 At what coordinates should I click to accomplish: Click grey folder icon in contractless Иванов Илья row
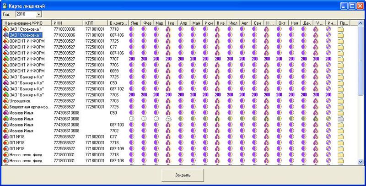340,119
